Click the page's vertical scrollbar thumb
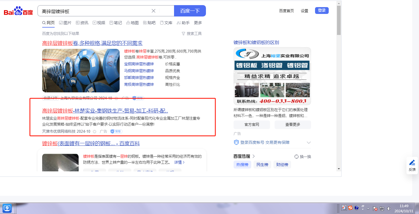Screen dimensions: 419x214 (x=339, y=20)
